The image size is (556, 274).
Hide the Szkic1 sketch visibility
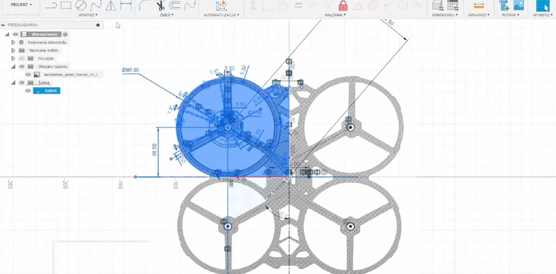click(28, 91)
